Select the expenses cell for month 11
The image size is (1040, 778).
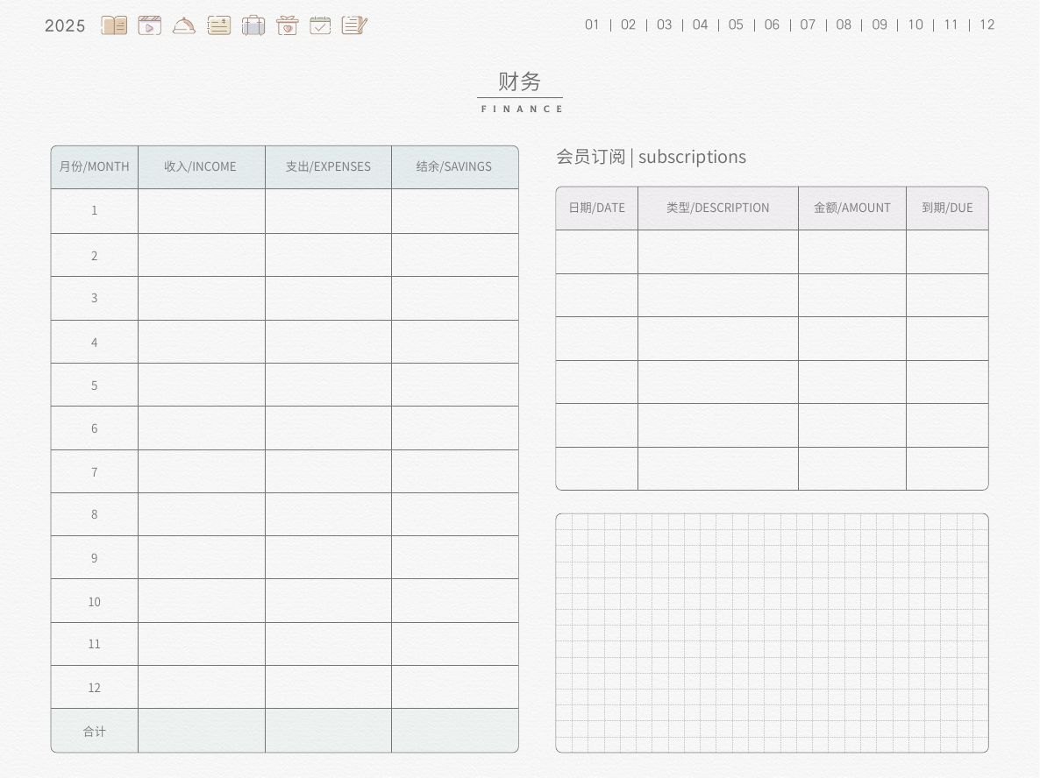coord(328,644)
